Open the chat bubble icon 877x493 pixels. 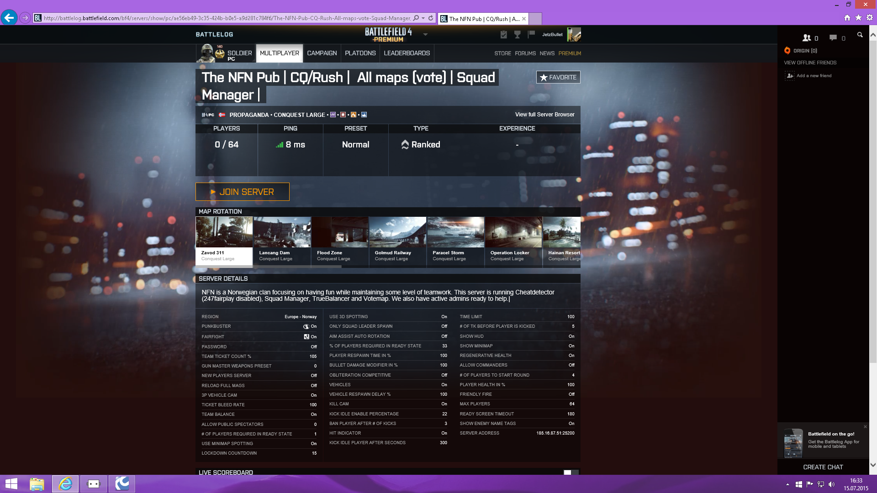pyautogui.click(x=833, y=38)
